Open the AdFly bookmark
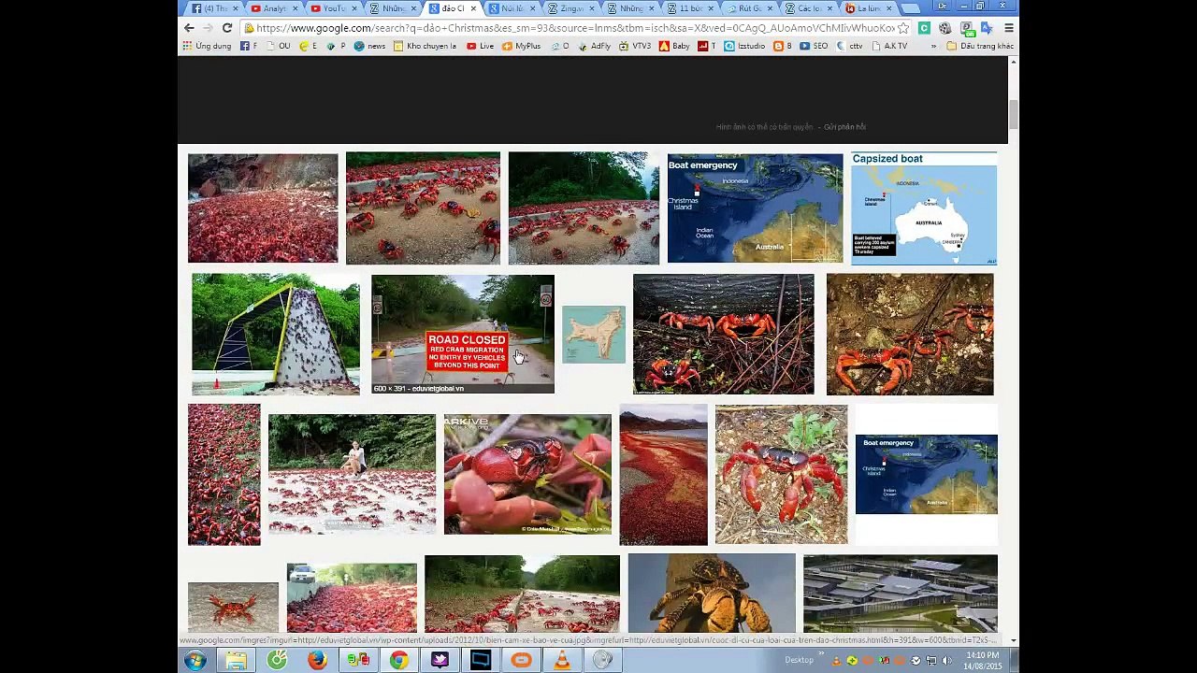The image size is (1197, 673). coord(594,46)
